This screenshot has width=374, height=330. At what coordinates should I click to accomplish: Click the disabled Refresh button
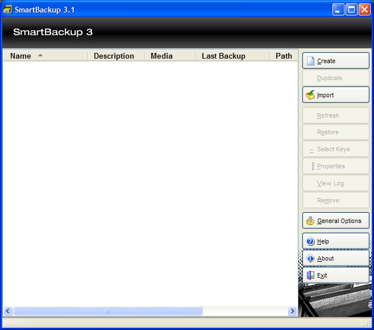pyautogui.click(x=336, y=115)
